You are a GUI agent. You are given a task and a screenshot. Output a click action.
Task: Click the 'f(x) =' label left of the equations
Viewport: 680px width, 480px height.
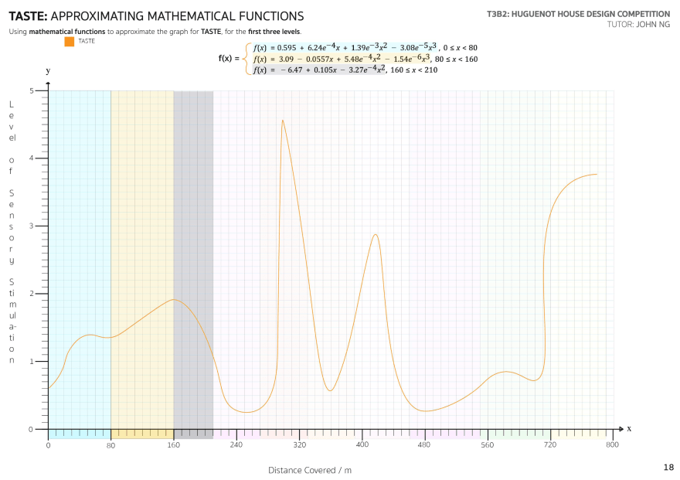pos(229,59)
